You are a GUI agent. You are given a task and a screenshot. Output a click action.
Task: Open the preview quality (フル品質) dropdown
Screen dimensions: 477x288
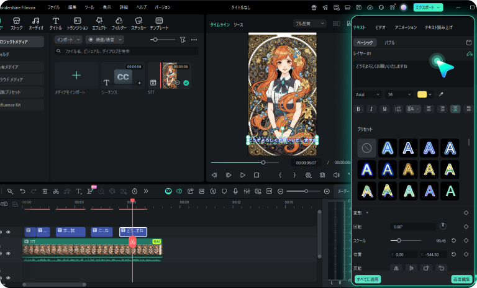[310, 24]
